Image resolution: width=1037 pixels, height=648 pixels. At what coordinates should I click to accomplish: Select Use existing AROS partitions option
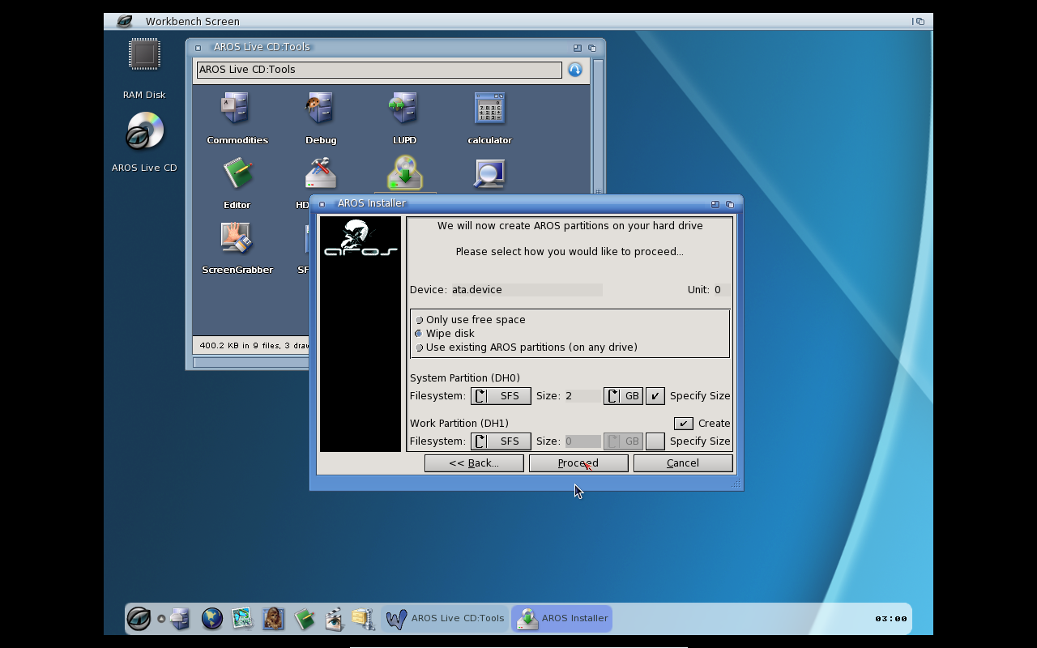(x=419, y=347)
